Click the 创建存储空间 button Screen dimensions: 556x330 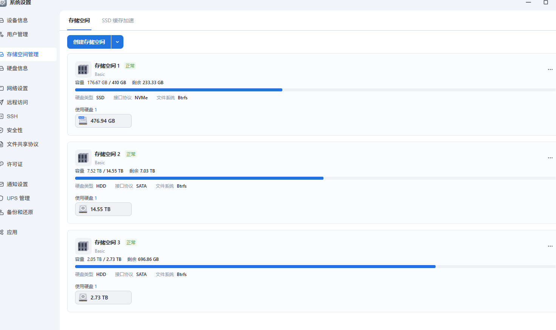coord(89,42)
